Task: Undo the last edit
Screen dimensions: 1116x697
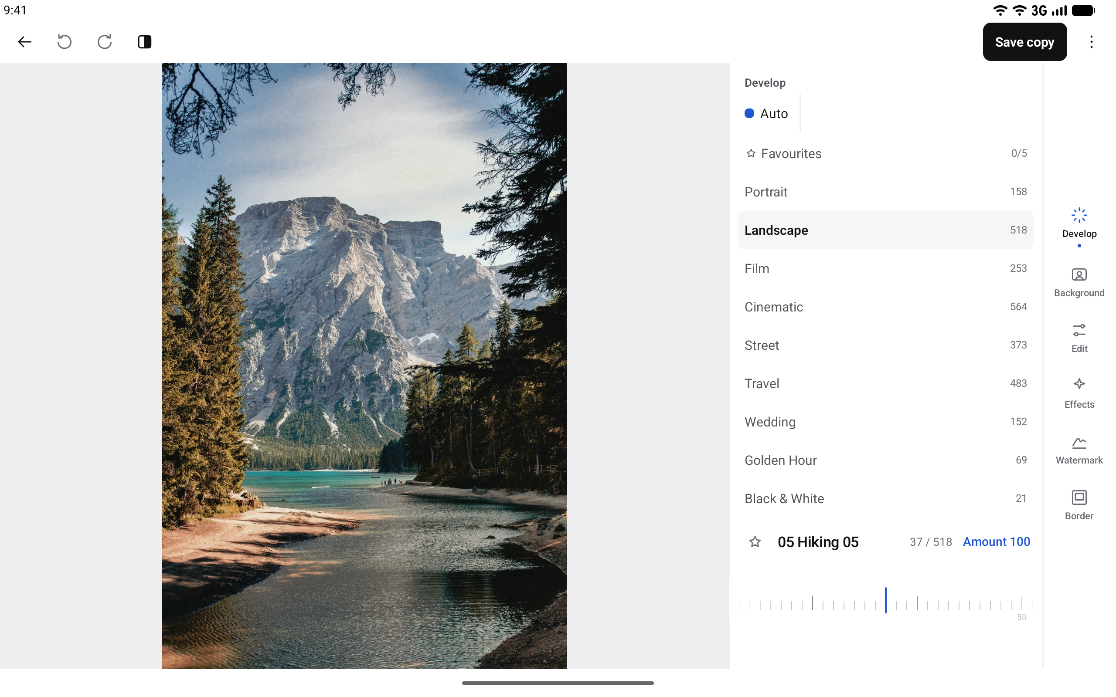Action: (65, 42)
